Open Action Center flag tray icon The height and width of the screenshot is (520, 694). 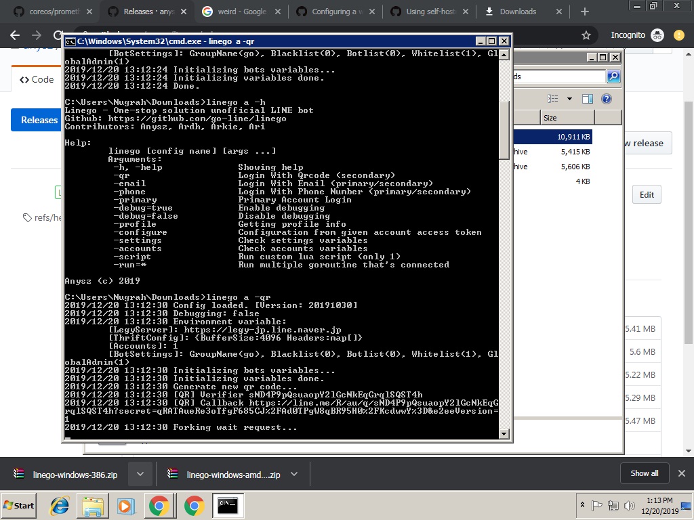point(596,505)
